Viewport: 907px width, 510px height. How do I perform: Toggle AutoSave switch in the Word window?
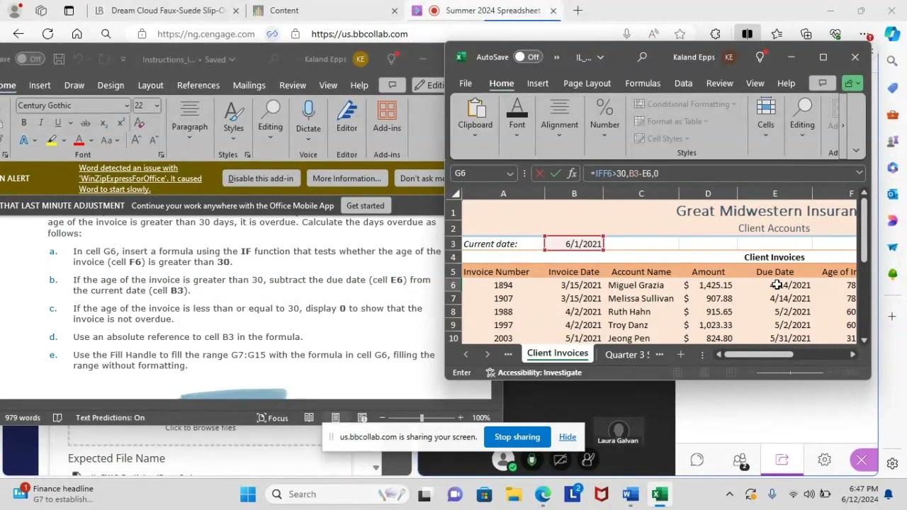coord(30,59)
